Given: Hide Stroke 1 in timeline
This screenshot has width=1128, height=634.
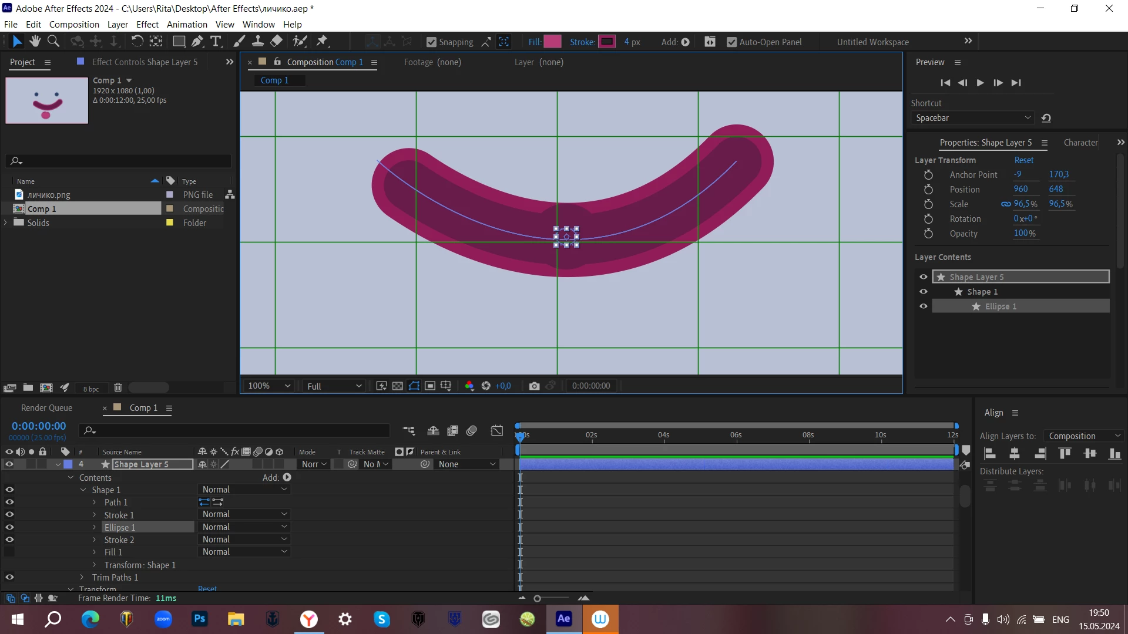Looking at the screenshot, I should (9, 515).
